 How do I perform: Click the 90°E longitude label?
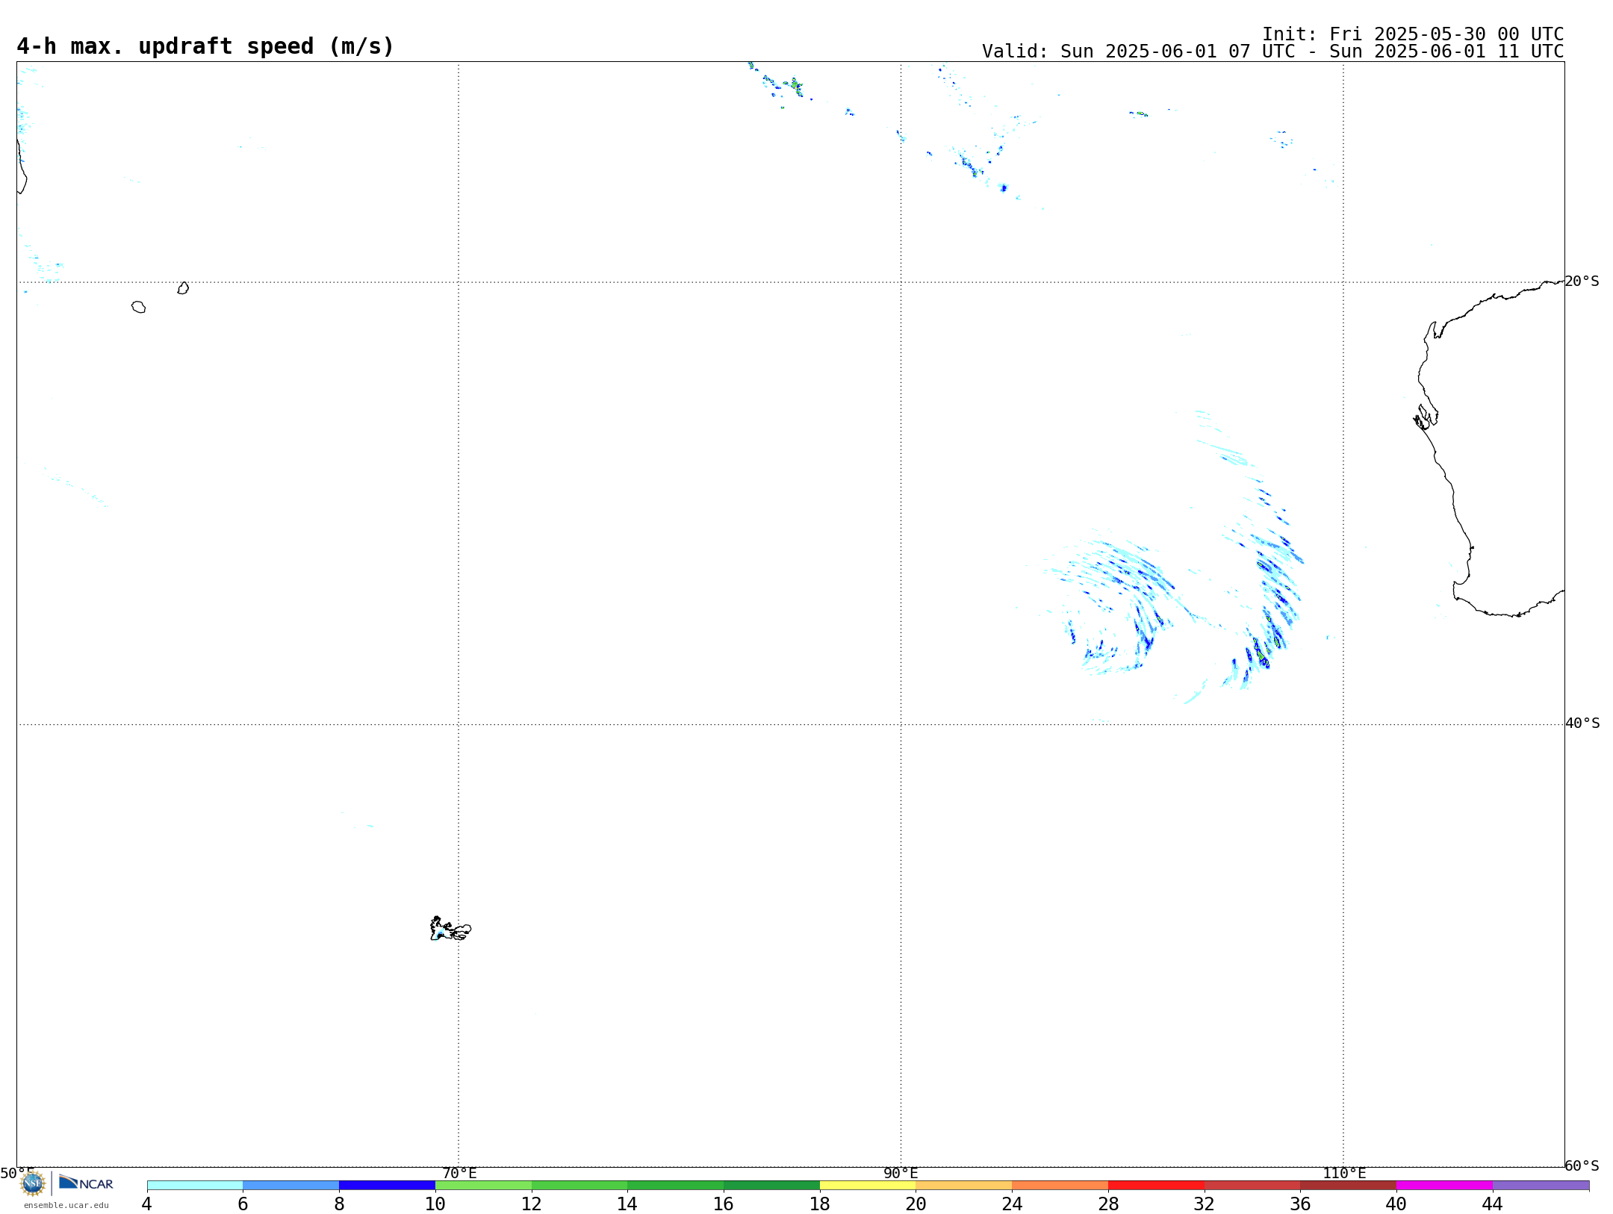(901, 1173)
